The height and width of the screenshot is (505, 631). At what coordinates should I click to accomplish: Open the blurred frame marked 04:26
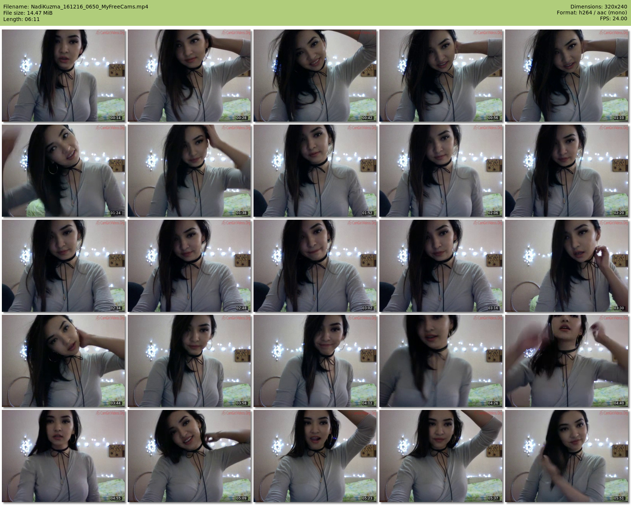[x=441, y=361]
